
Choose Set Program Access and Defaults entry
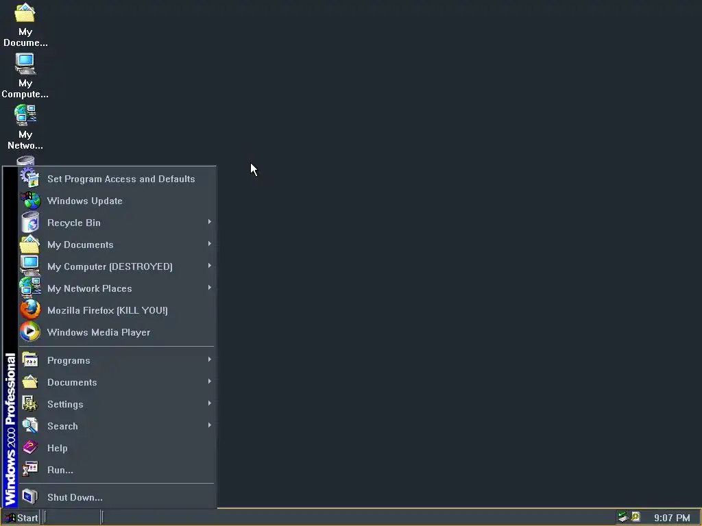(117, 179)
